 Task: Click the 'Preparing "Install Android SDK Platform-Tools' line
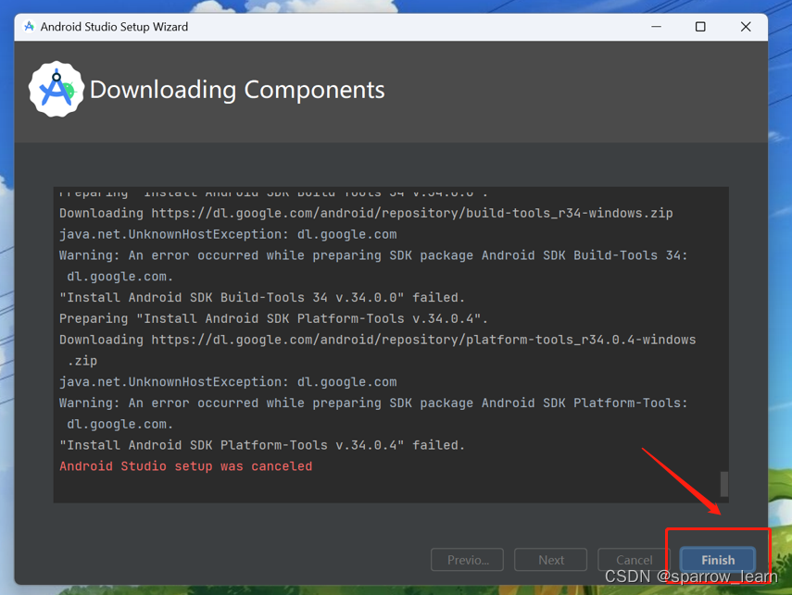coord(273,318)
